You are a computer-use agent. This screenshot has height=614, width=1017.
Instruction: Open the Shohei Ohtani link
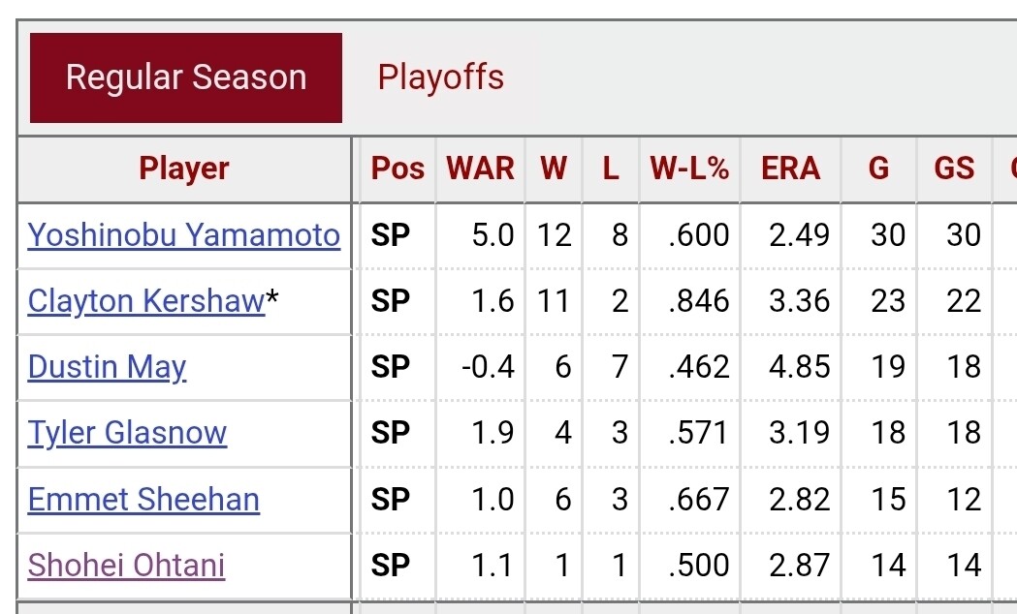(x=127, y=565)
